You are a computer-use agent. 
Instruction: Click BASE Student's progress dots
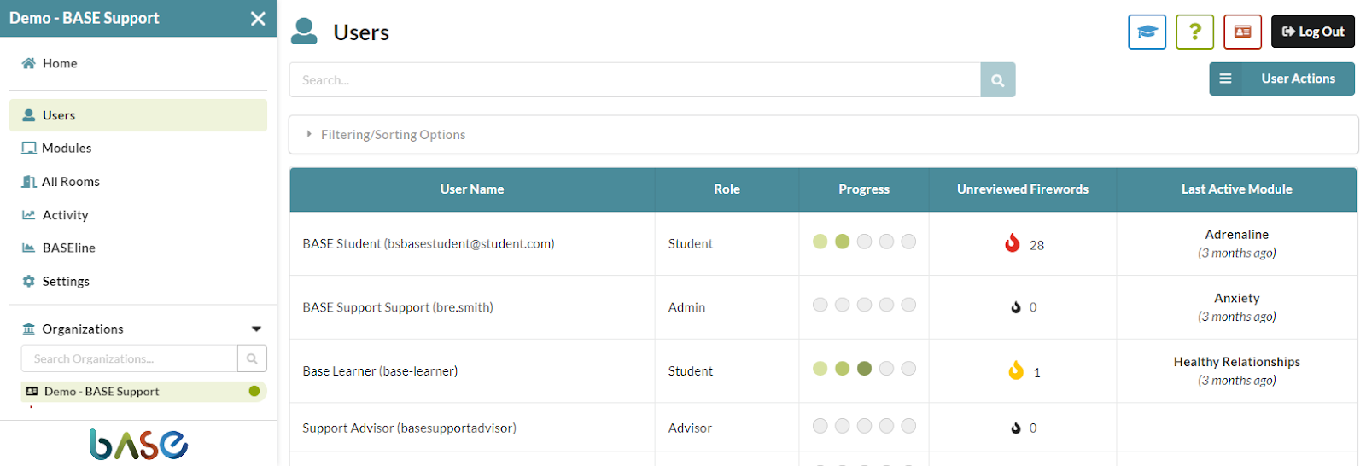[864, 242]
